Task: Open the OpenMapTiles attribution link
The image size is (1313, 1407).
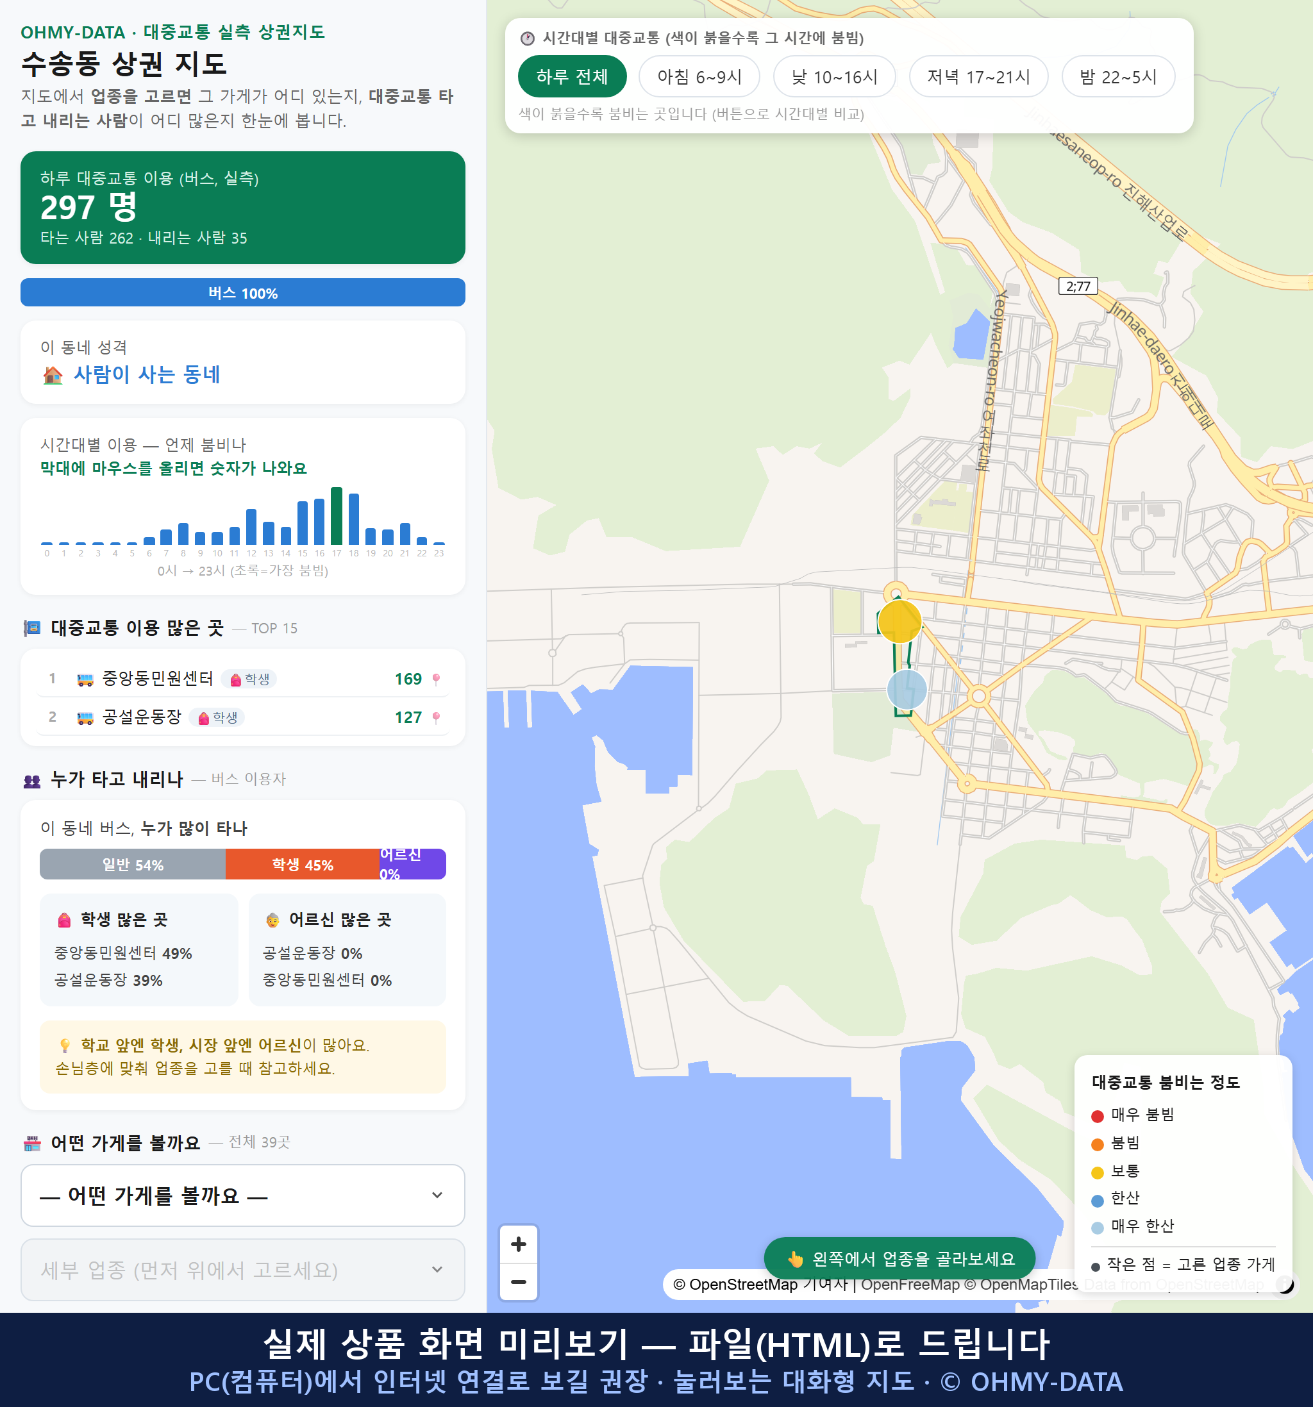Action: tap(1021, 1284)
